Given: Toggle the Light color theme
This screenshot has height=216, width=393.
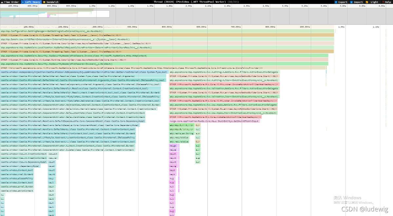Looking at the screenshot, I should 372,2.
